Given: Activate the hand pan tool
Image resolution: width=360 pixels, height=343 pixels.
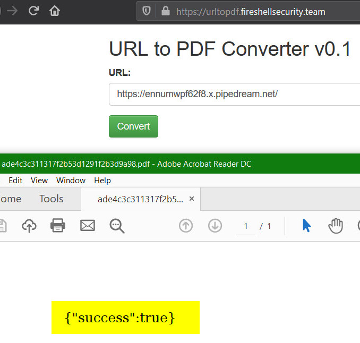Looking at the screenshot, I should (x=336, y=226).
